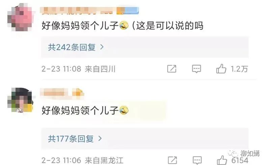Click the chevron after 共177条回复
The image size is (268, 165).
[100, 138]
